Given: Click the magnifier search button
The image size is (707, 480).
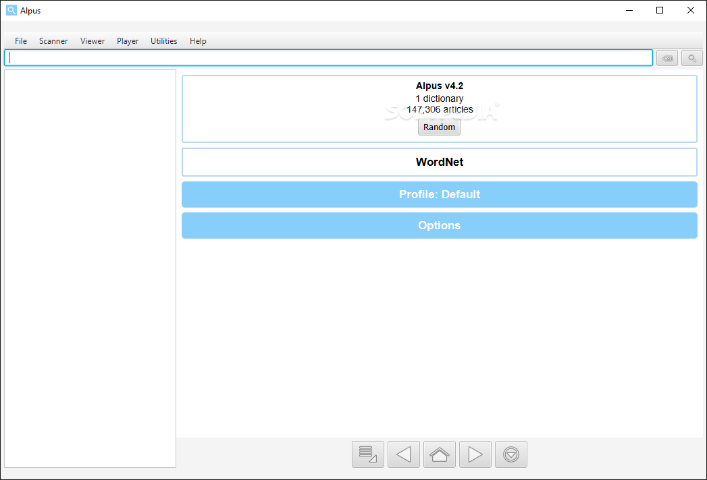Looking at the screenshot, I should (691, 58).
